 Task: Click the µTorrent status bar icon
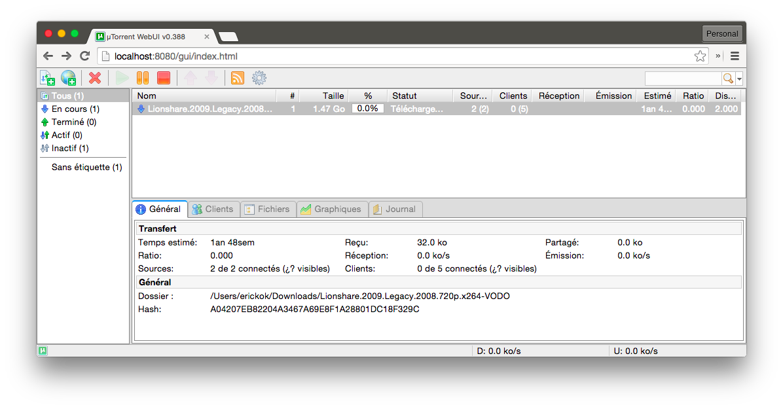point(43,351)
